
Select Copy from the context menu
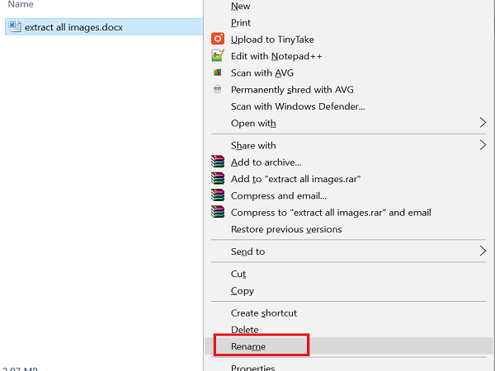(243, 290)
